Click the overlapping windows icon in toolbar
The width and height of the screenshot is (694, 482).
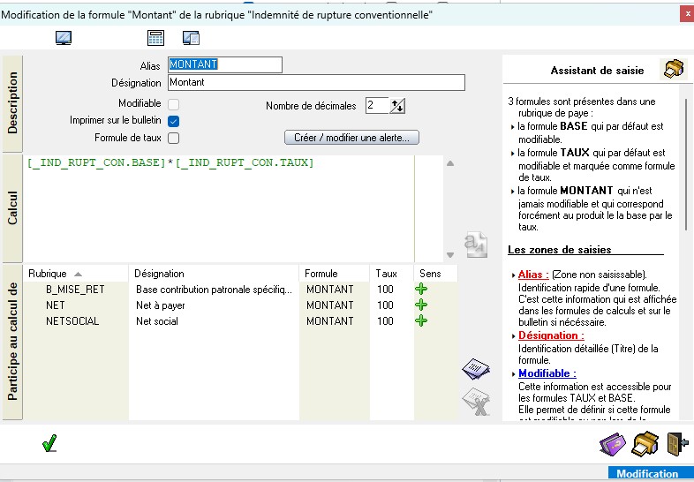click(191, 38)
